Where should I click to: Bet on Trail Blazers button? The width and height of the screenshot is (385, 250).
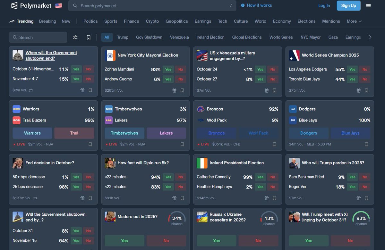coord(74,133)
